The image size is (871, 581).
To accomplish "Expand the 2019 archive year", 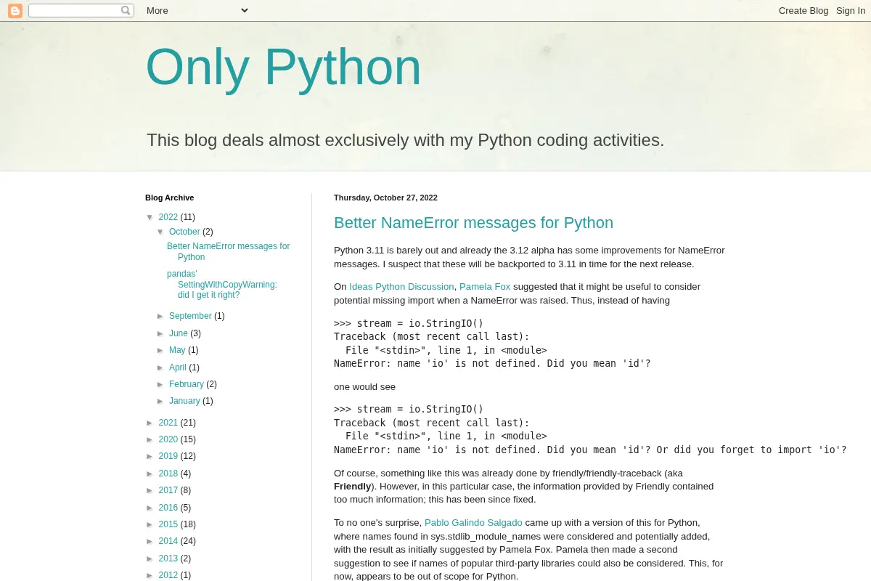I will [x=150, y=457].
